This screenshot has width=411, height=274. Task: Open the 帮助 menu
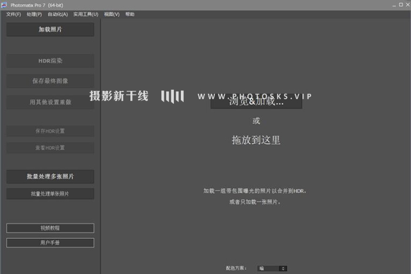[130, 14]
